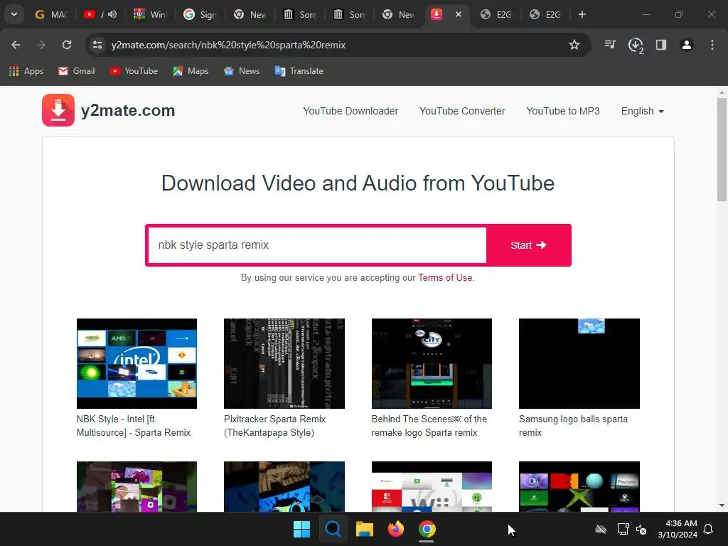Click the address bar URL

228,45
